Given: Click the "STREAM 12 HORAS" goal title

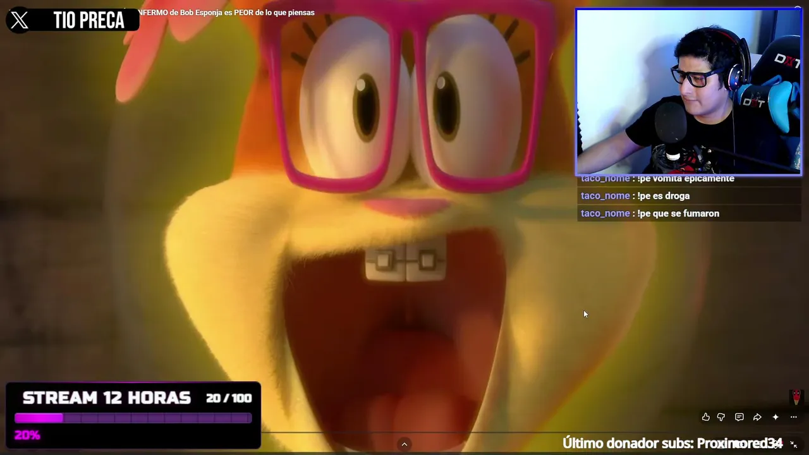Looking at the screenshot, I should click(106, 397).
